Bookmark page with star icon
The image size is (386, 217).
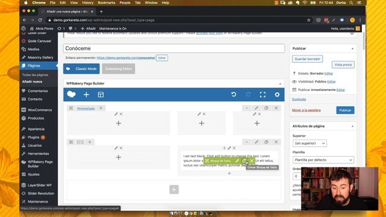(309, 20)
